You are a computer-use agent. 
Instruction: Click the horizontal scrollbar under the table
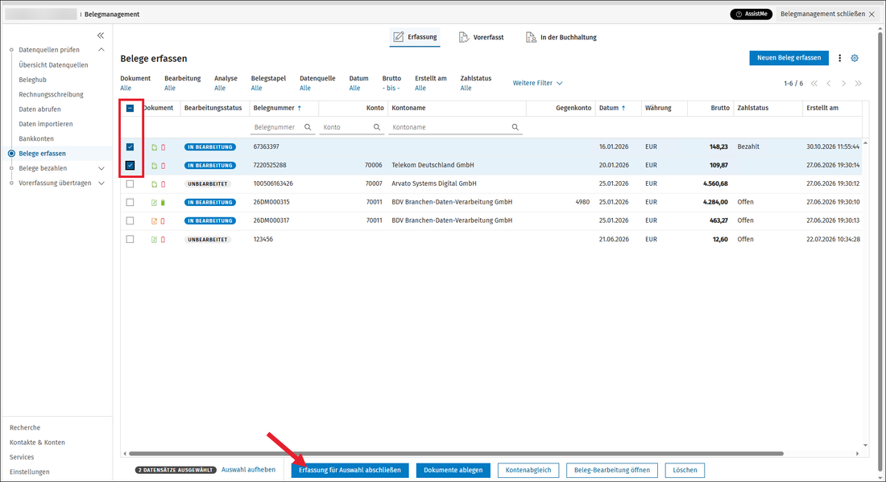point(455,454)
